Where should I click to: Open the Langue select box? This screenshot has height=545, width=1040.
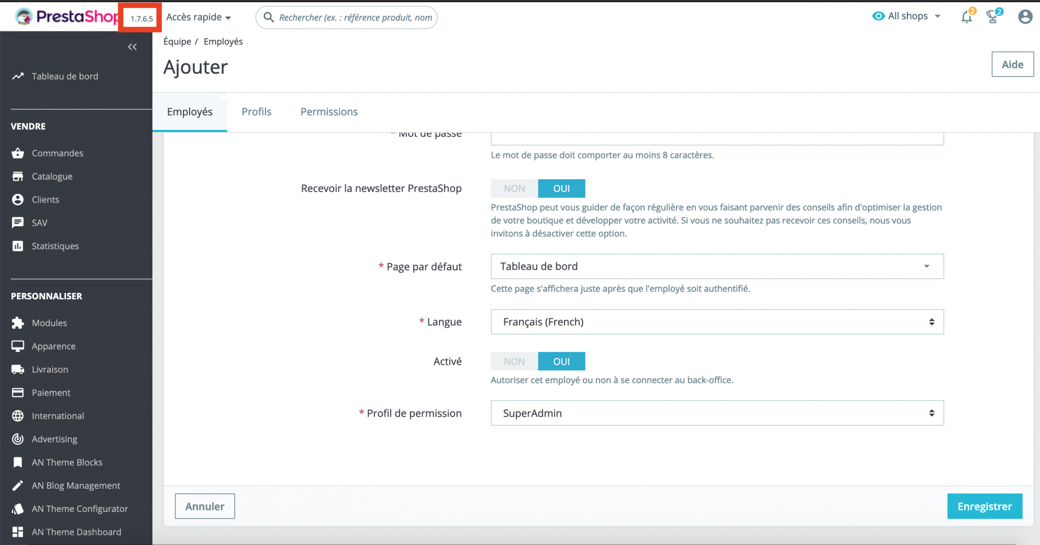coord(717,322)
